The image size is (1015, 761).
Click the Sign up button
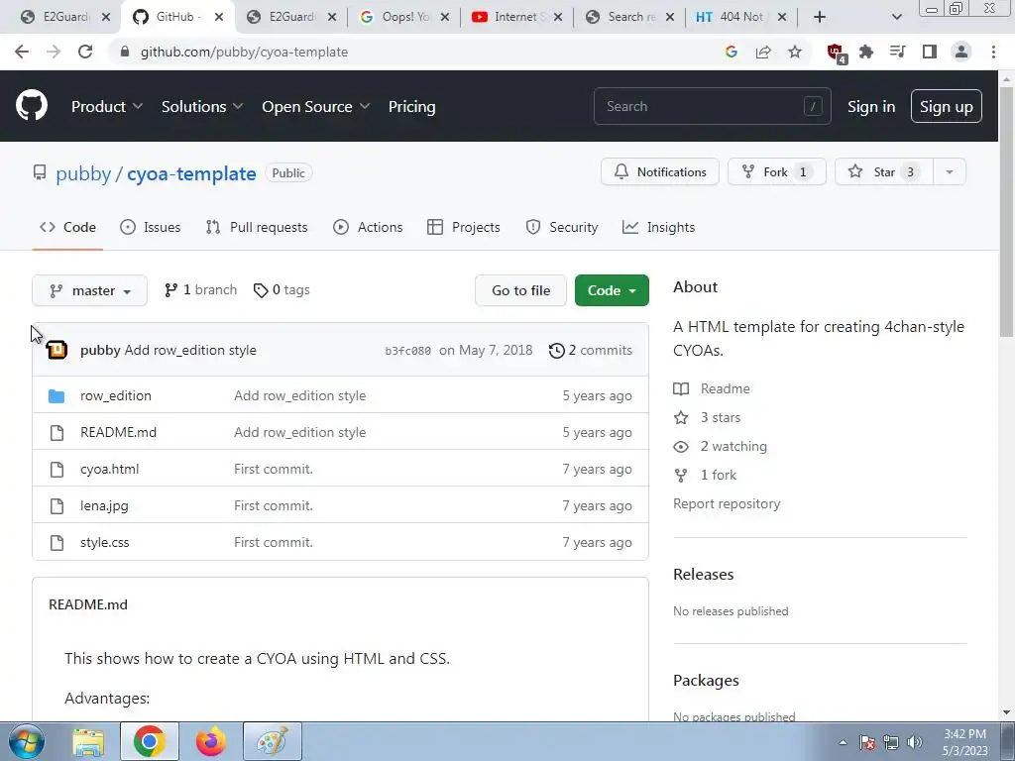pos(947,107)
